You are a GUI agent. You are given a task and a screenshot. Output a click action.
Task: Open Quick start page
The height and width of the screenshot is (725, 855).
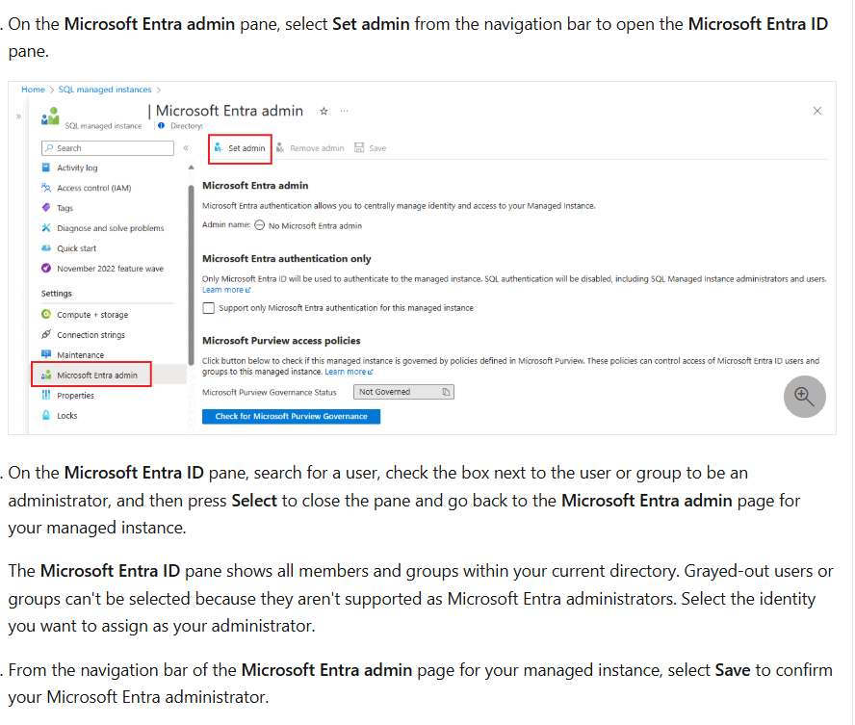(x=76, y=248)
